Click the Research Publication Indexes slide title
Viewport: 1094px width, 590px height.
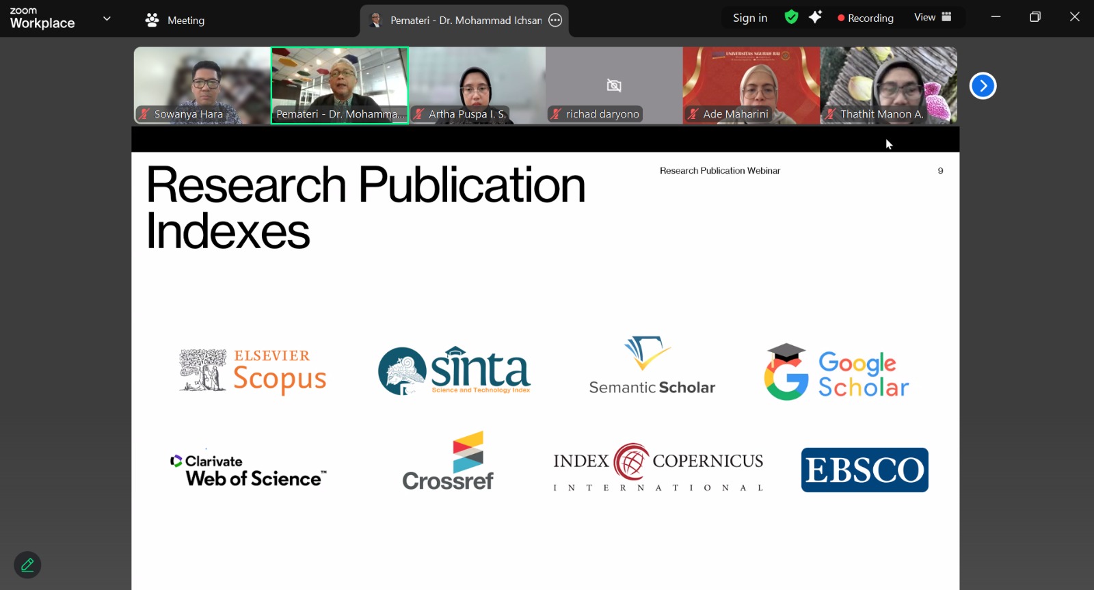pos(366,208)
